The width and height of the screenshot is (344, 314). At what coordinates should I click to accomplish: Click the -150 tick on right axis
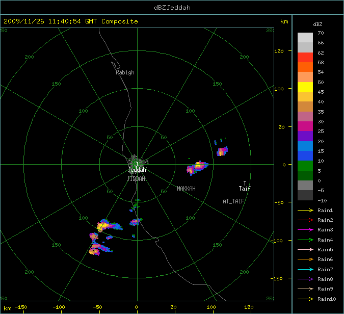(276, 278)
